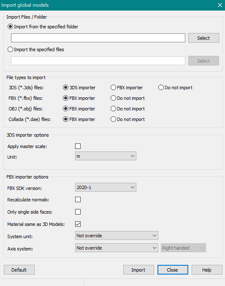Viewport: 225px width, 286px height.
Task: Expand FBX SDK version dropdown
Action: tap(106, 187)
